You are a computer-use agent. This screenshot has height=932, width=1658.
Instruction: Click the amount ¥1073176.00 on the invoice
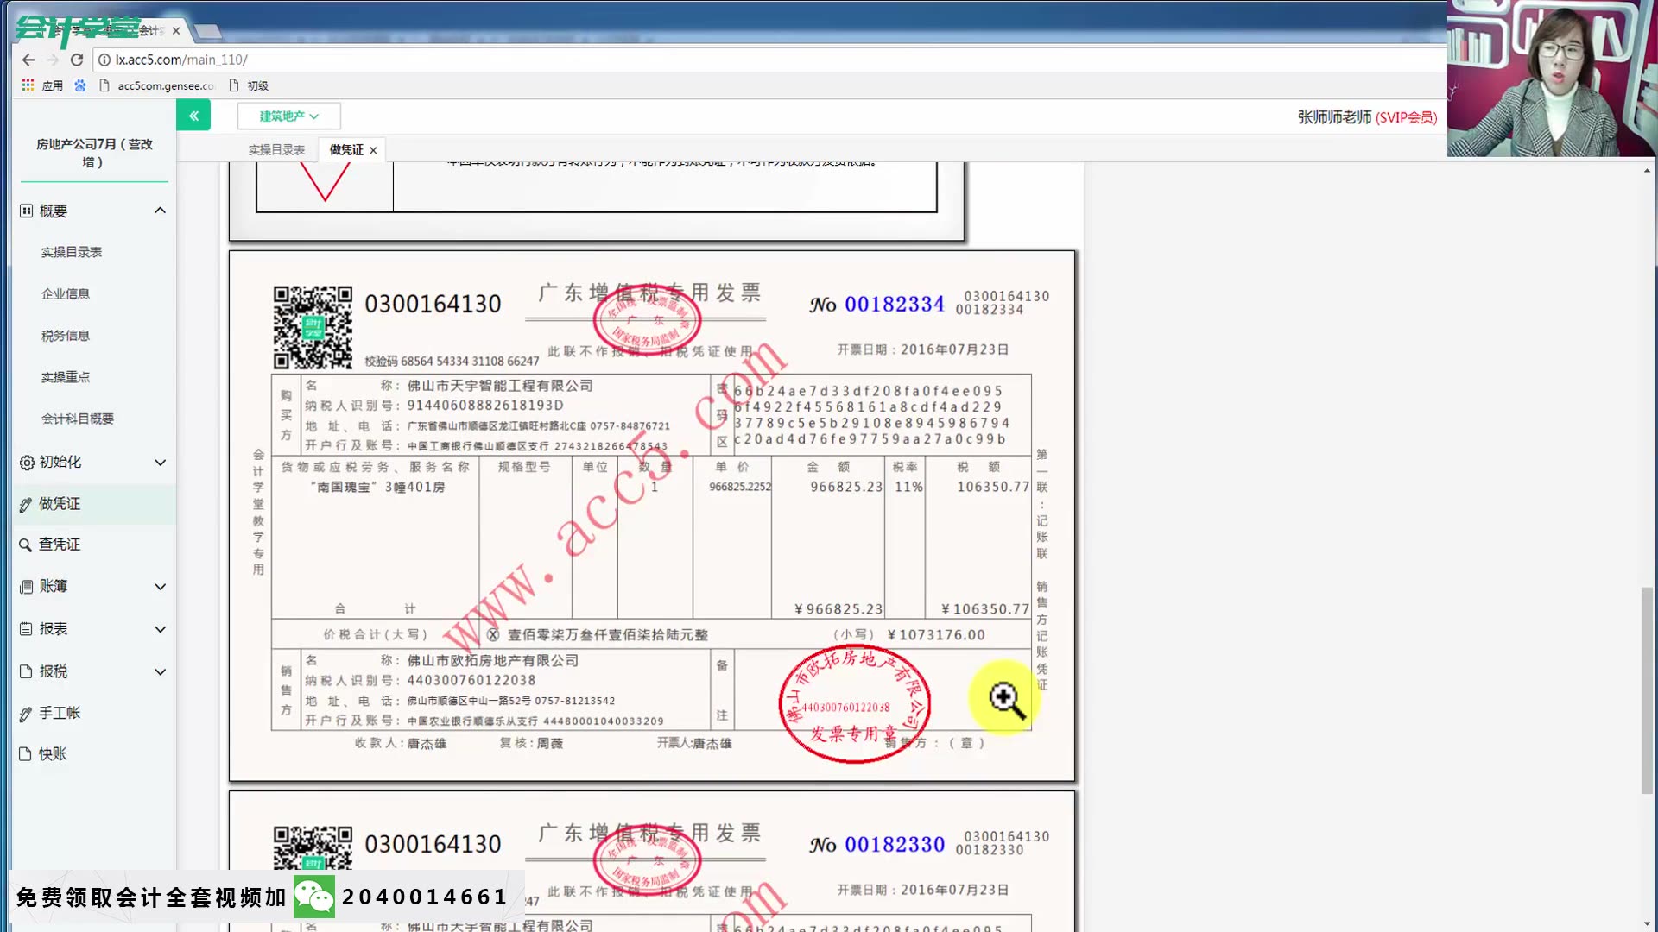[936, 634]
